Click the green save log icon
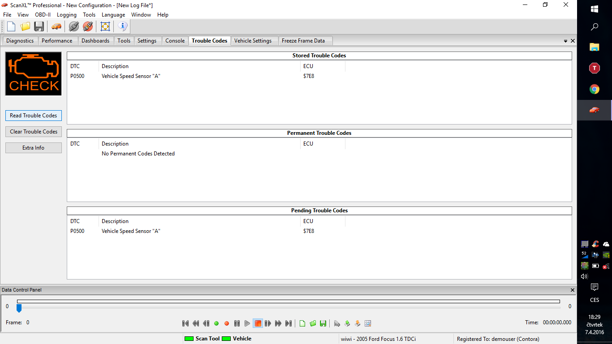Image resolution: width=612 pixels, height=344 pixels. point(323,323)
